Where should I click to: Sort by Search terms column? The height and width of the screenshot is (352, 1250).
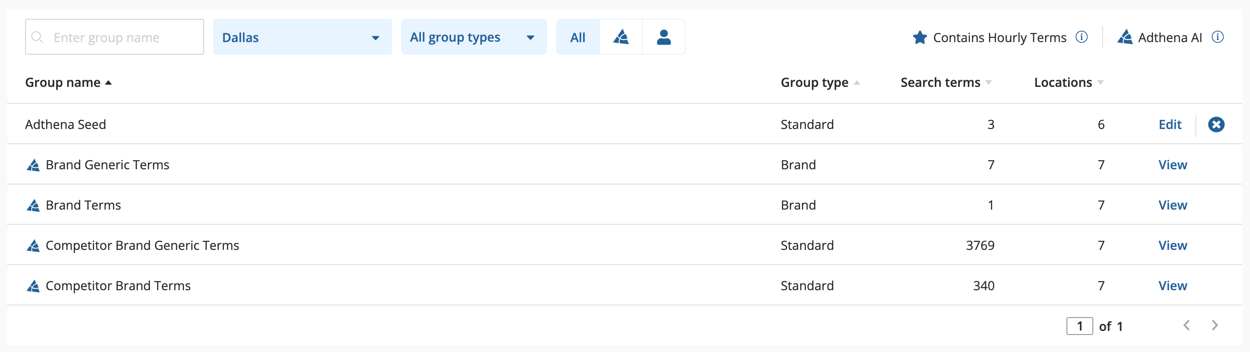tap(946, 82)
